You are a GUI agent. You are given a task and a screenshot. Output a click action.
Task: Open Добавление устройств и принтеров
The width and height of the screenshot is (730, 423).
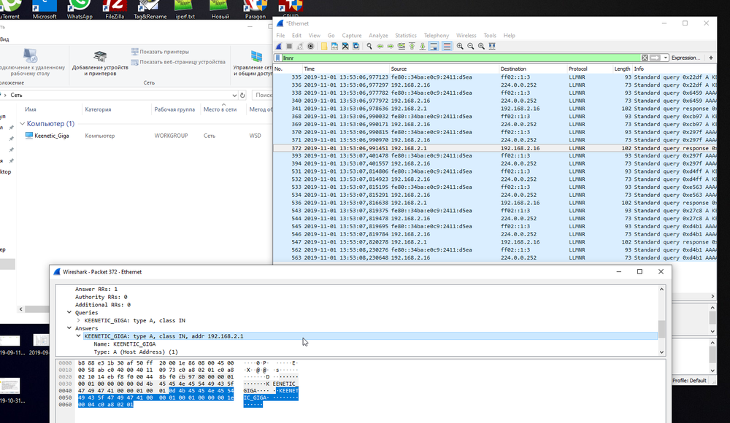99,63
